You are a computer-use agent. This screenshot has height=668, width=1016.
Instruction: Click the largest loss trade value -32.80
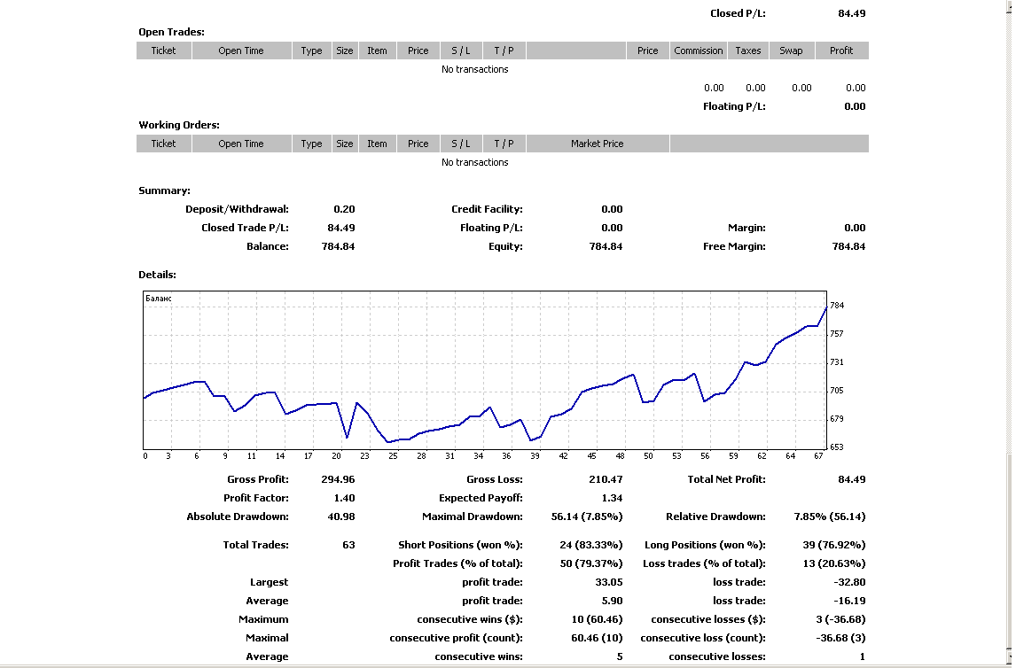click(849, 583)
